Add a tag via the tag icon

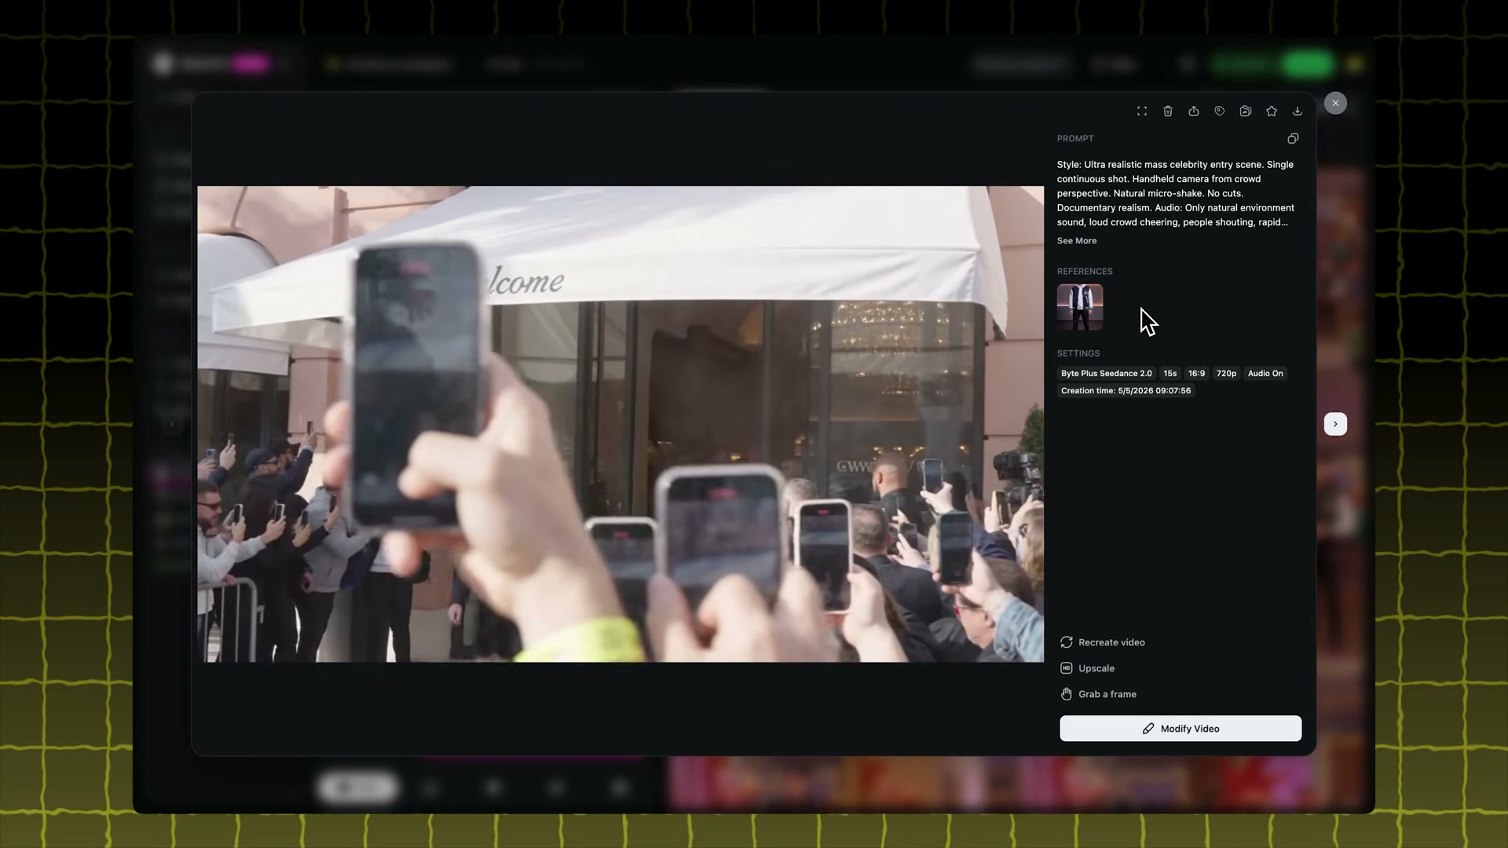click(1220, 111)
